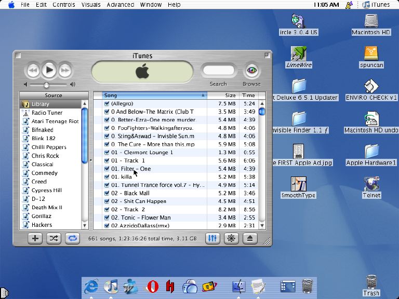Click song list scroll down arrow
Image resolution: width=399 pixels, height=299 pixels.
tap(262, 225)
